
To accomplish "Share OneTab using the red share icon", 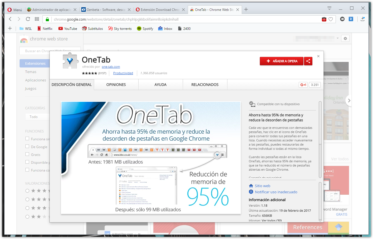I will point(308,61).
